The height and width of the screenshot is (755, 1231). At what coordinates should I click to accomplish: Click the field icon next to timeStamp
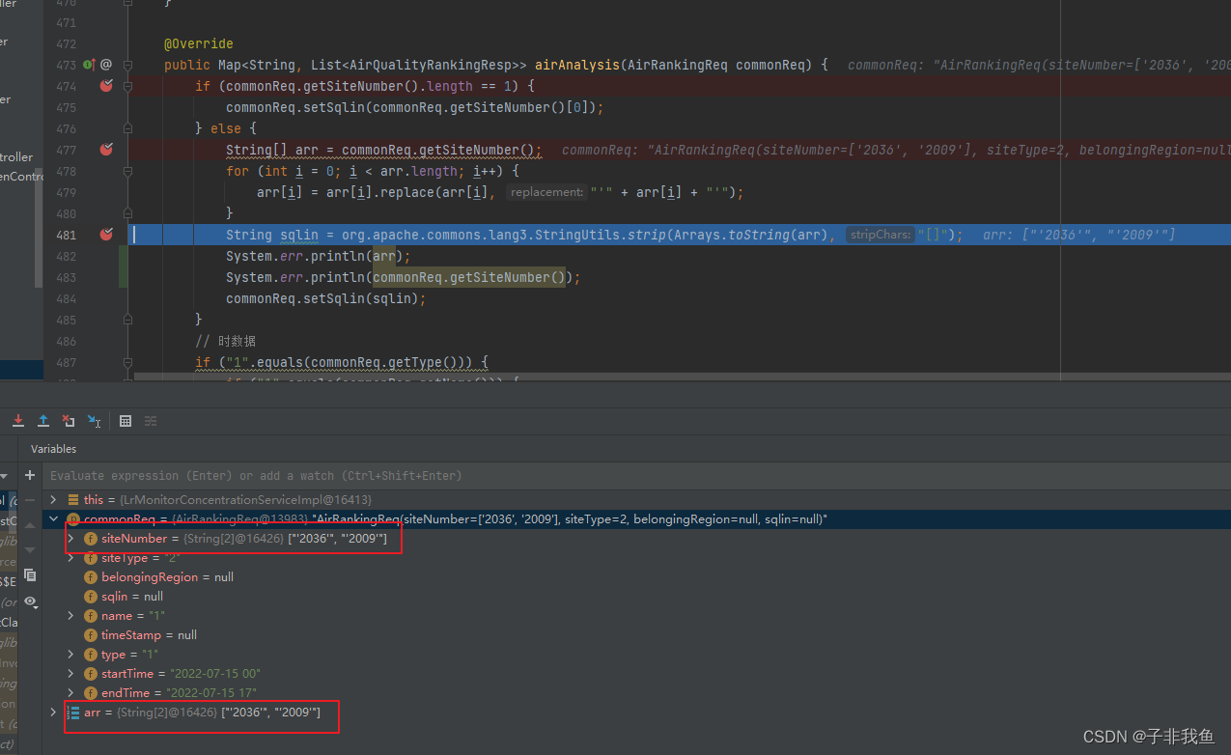91,635
